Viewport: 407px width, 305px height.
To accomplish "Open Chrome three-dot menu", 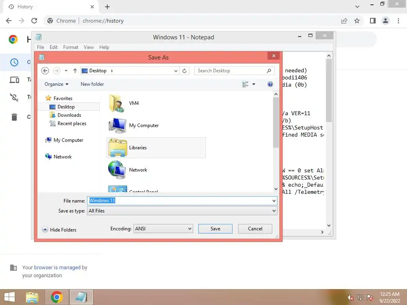I will [398, 21].
